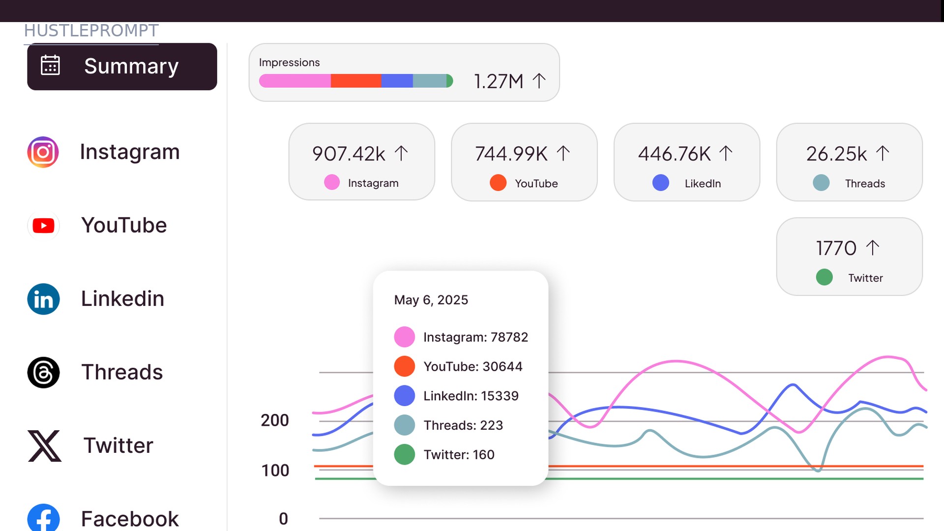Click the up arrow beside 744.99K
The height and width of the screenshot is (531, 944).
[x=563, y=153]
